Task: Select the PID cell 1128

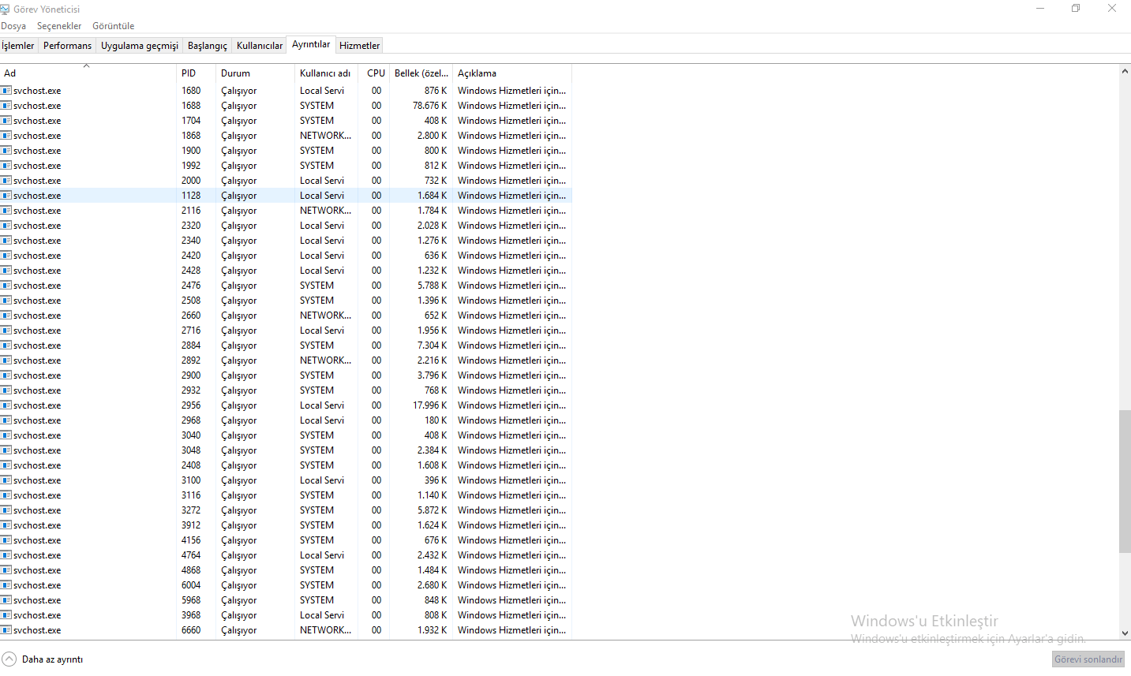Action: (191, 196)
